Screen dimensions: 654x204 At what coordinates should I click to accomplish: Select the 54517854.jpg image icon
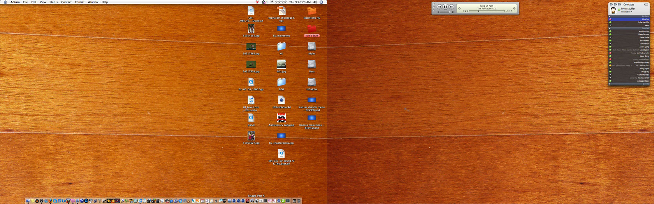pyautogui.click(x=251, y=65)
